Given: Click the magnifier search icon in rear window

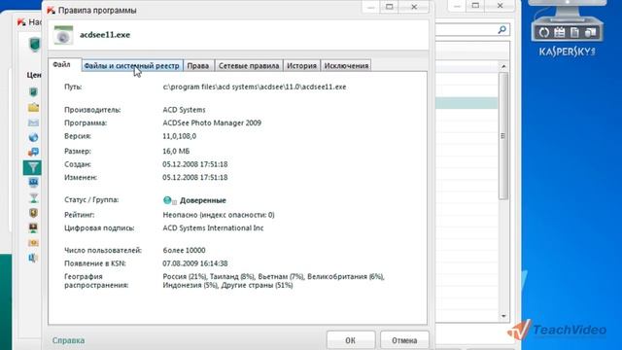Looking at the screenshot, I should pos(502,30).
